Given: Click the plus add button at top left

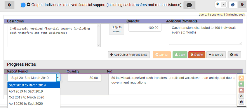Looking at the screenshot, I should pyautogui.click(x=9, y=5).
